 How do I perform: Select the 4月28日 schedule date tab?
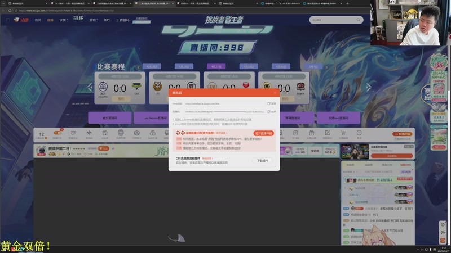click(249, 66)
